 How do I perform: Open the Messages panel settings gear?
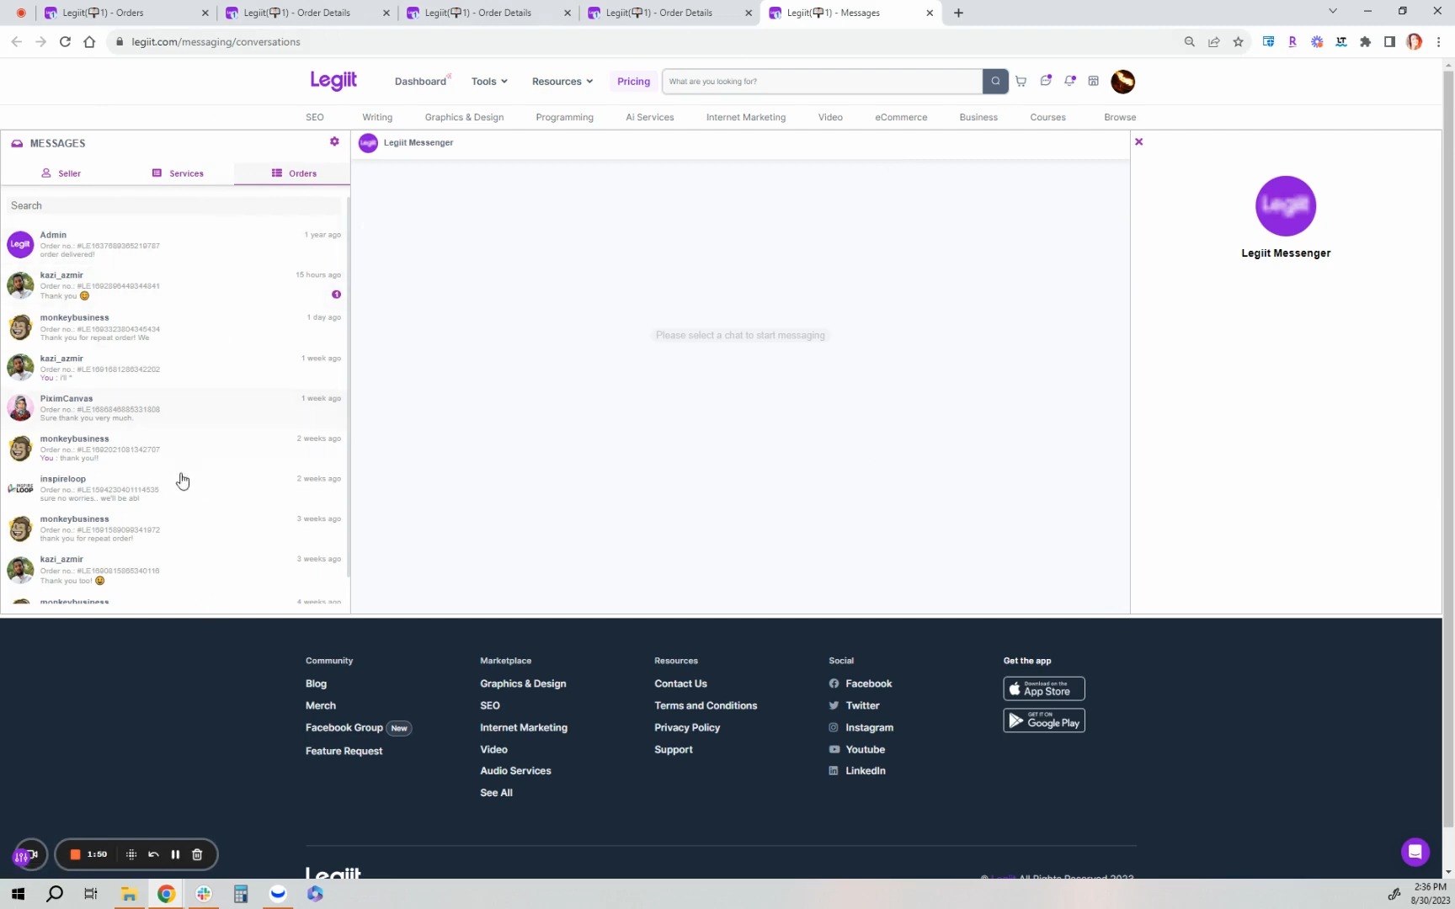pos(334,141)
